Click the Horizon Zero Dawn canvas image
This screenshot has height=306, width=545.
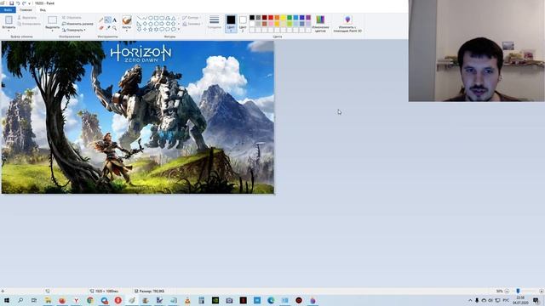138,117
